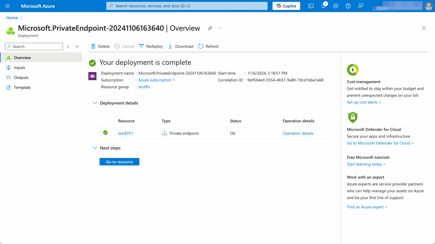Open the Template sidebar item
Viewport: 435px width, 244px height.
[x=22, y=87]
